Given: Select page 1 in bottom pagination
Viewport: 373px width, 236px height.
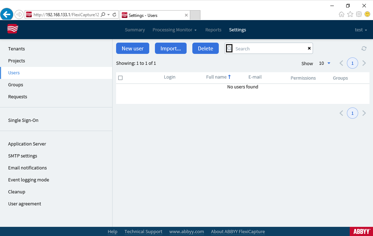Looking at the screenshot, I should pos(352,113).
